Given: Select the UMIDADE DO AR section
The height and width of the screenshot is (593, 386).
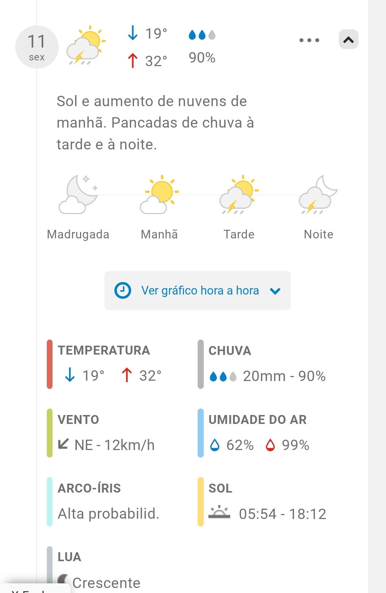Looking at the screenshot, I should (x=258, y=433).
